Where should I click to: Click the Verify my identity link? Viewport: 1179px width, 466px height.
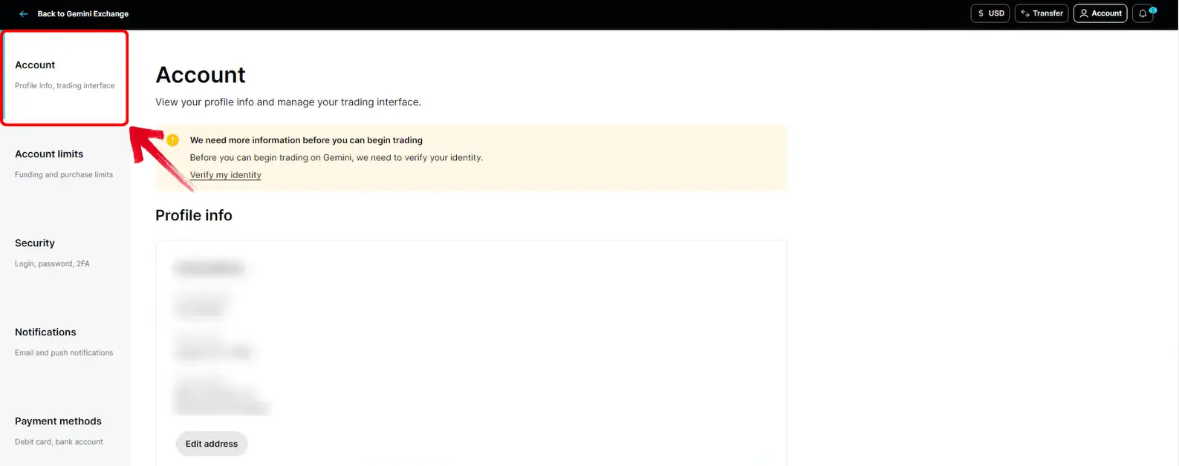coord(225,175)
